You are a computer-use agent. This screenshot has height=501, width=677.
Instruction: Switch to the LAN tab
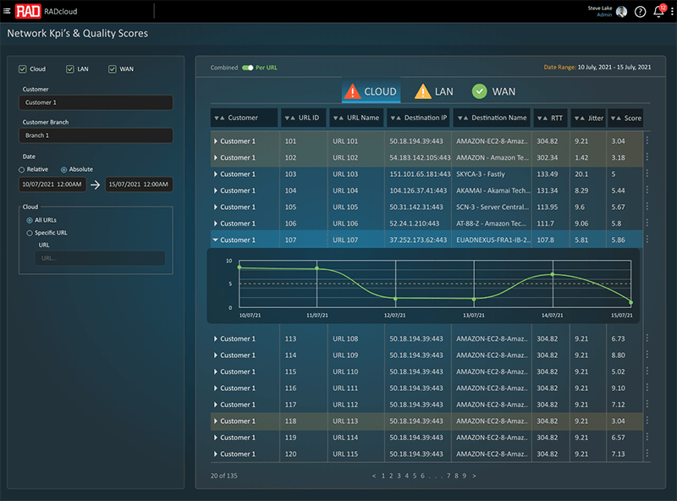pos(434,91)
